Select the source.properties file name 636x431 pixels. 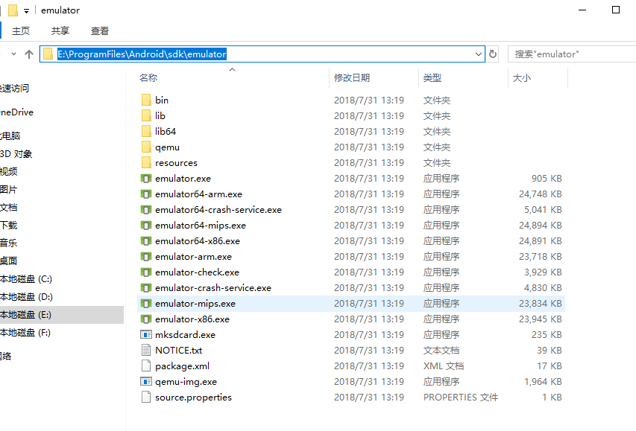click(193, 398)
